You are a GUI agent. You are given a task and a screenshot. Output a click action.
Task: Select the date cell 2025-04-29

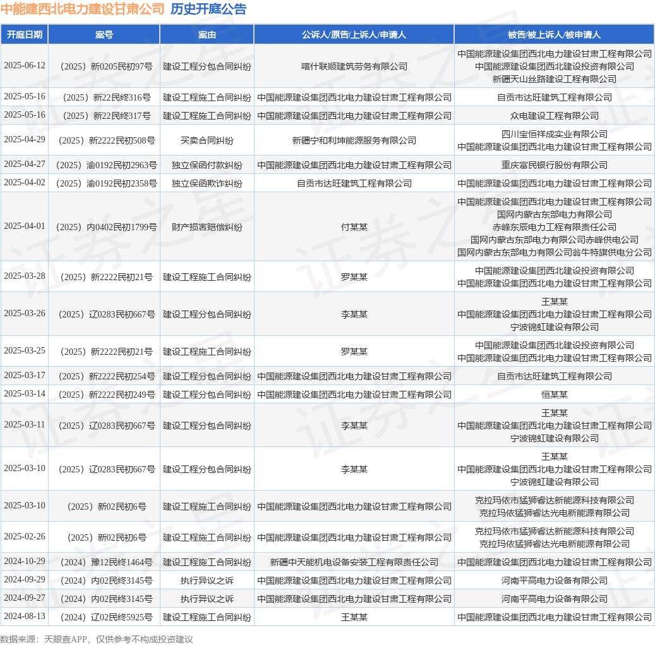(x=25, y=139)
